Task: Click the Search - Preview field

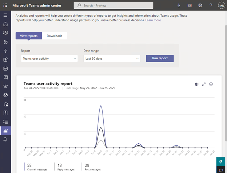Action: click(113, 5)
